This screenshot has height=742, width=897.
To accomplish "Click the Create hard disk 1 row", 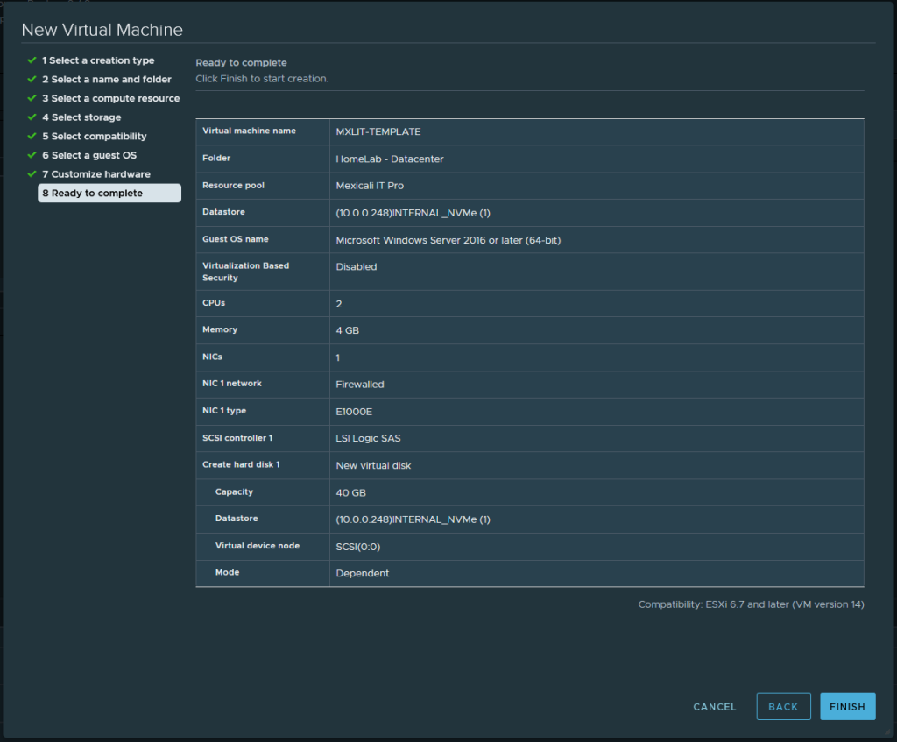I will click(x=529, y=465).
